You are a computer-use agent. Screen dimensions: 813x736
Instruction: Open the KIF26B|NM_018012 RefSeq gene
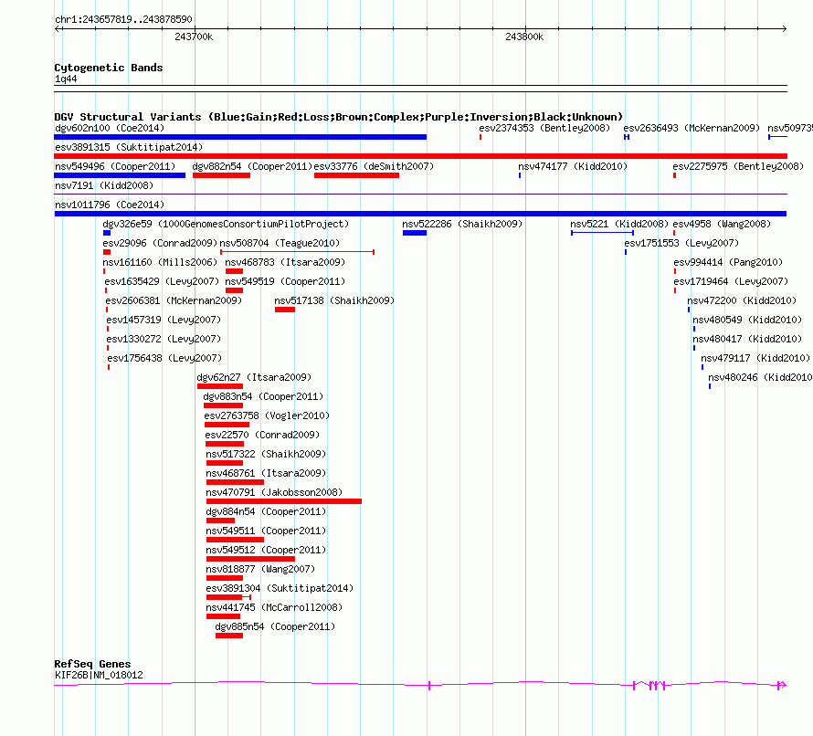(99, 675)
